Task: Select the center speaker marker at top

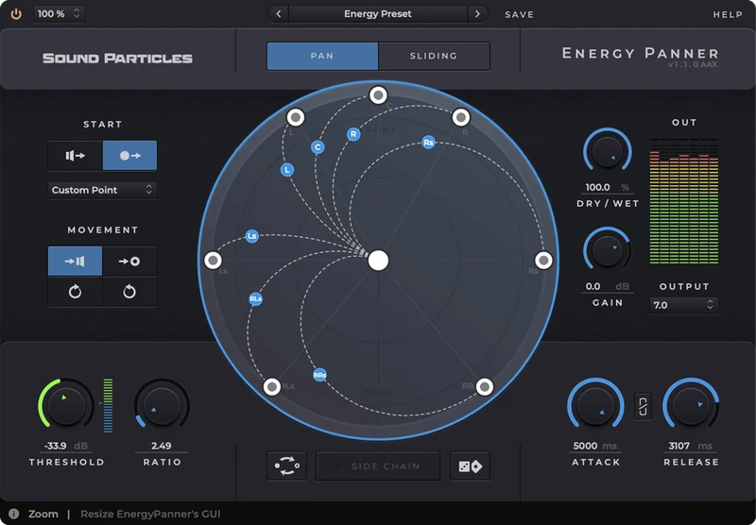Action: tap(379, 94)
